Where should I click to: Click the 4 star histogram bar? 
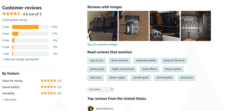[x=30, y=33]
